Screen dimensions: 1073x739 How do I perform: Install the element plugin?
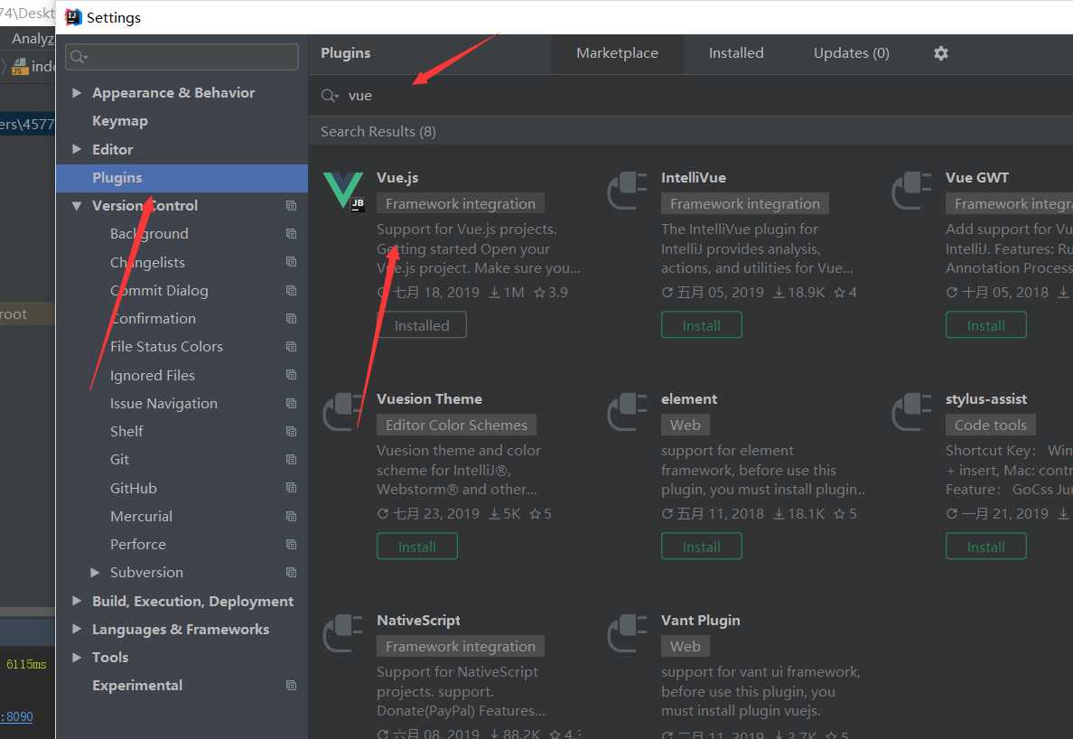click(702, 547)
